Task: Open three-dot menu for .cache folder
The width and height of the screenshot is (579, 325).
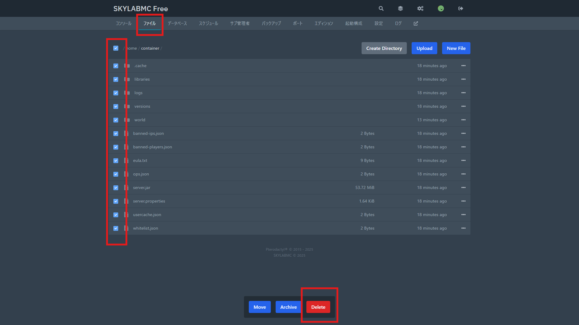Action: [x=463, y=66]
